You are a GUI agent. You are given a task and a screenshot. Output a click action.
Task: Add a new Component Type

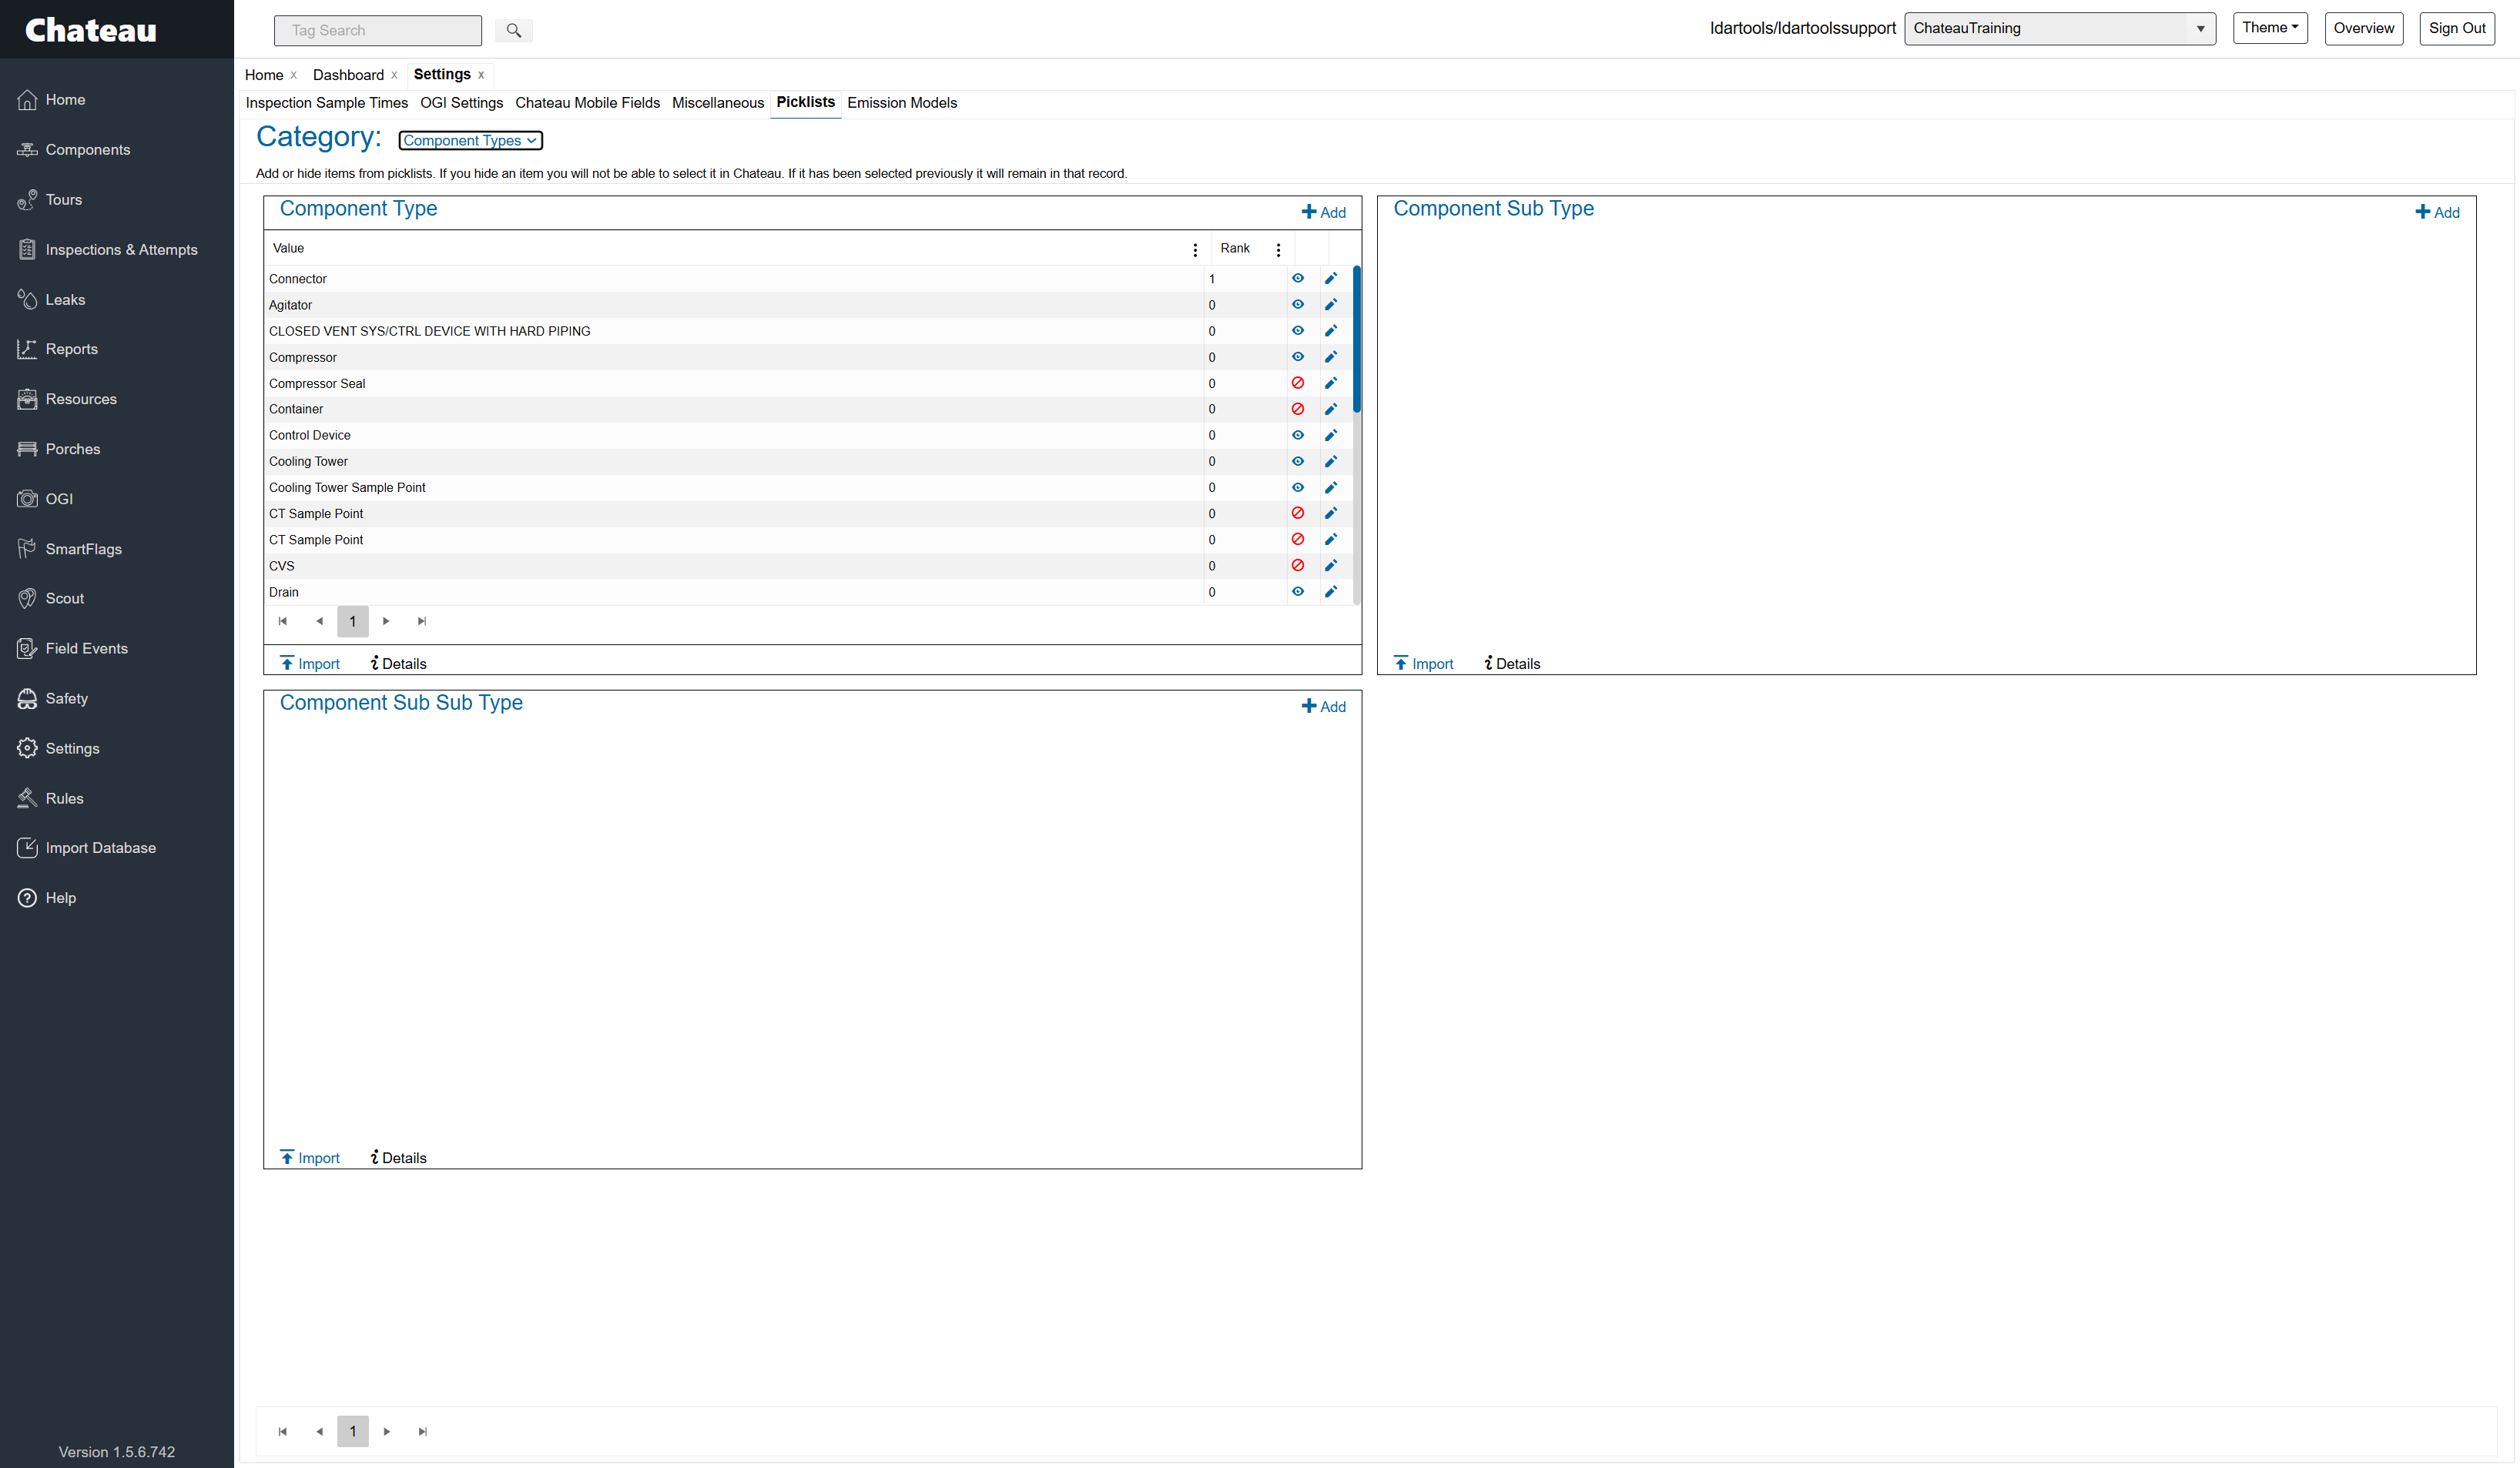point(1324,212)
